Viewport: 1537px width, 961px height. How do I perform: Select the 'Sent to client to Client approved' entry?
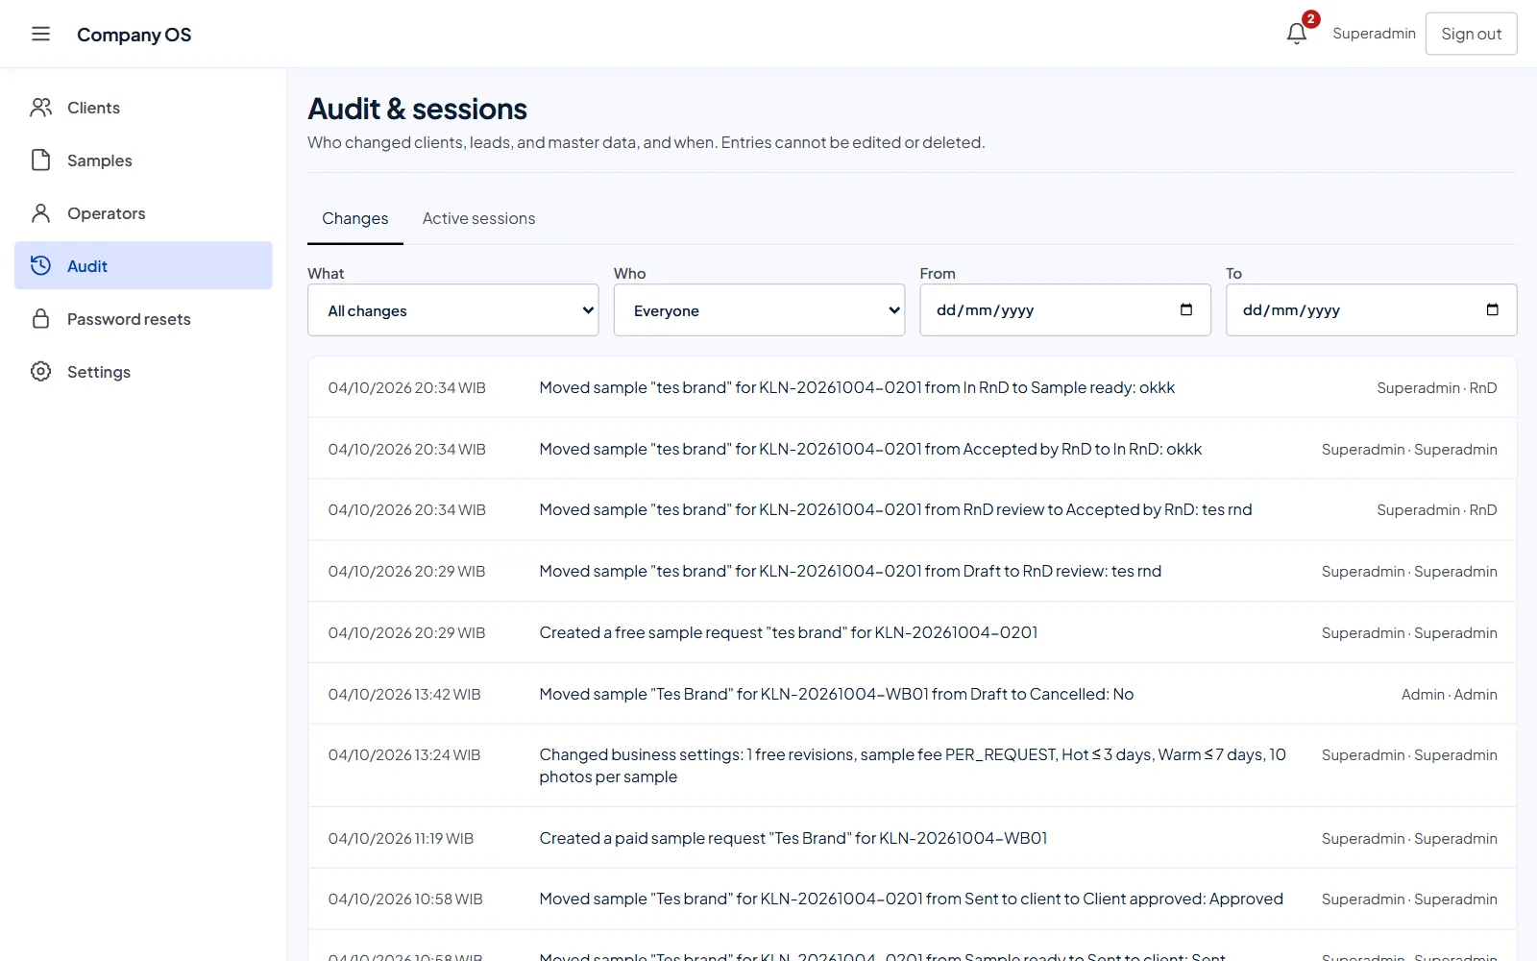pyautogui.click(x=913, y=899)
